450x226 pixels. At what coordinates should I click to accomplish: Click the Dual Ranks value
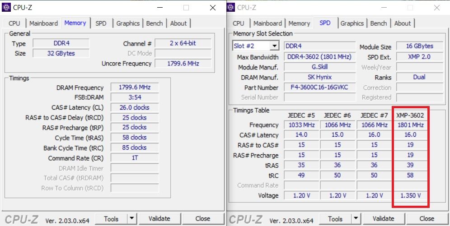pyautogui.click(x=420, y=77)
